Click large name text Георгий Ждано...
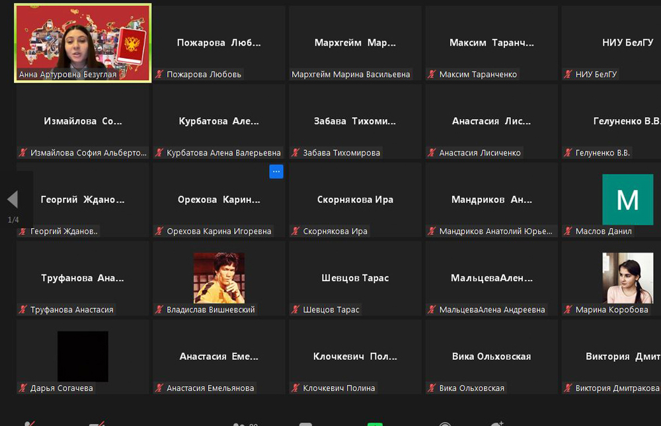This screenshot has height=426, width=661. (83, 200)
